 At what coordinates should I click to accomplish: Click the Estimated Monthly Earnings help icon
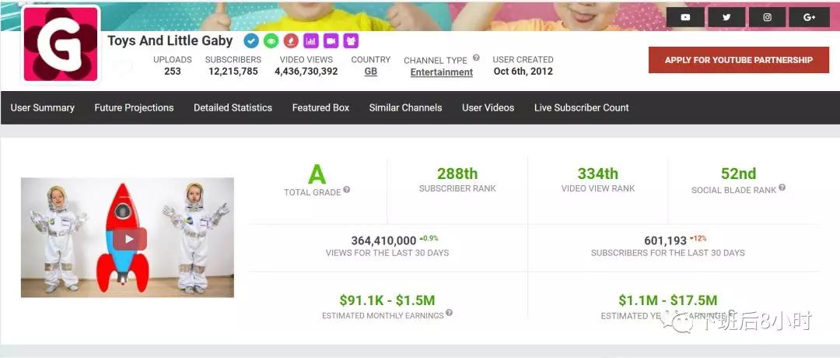click(x=450, y=314)
